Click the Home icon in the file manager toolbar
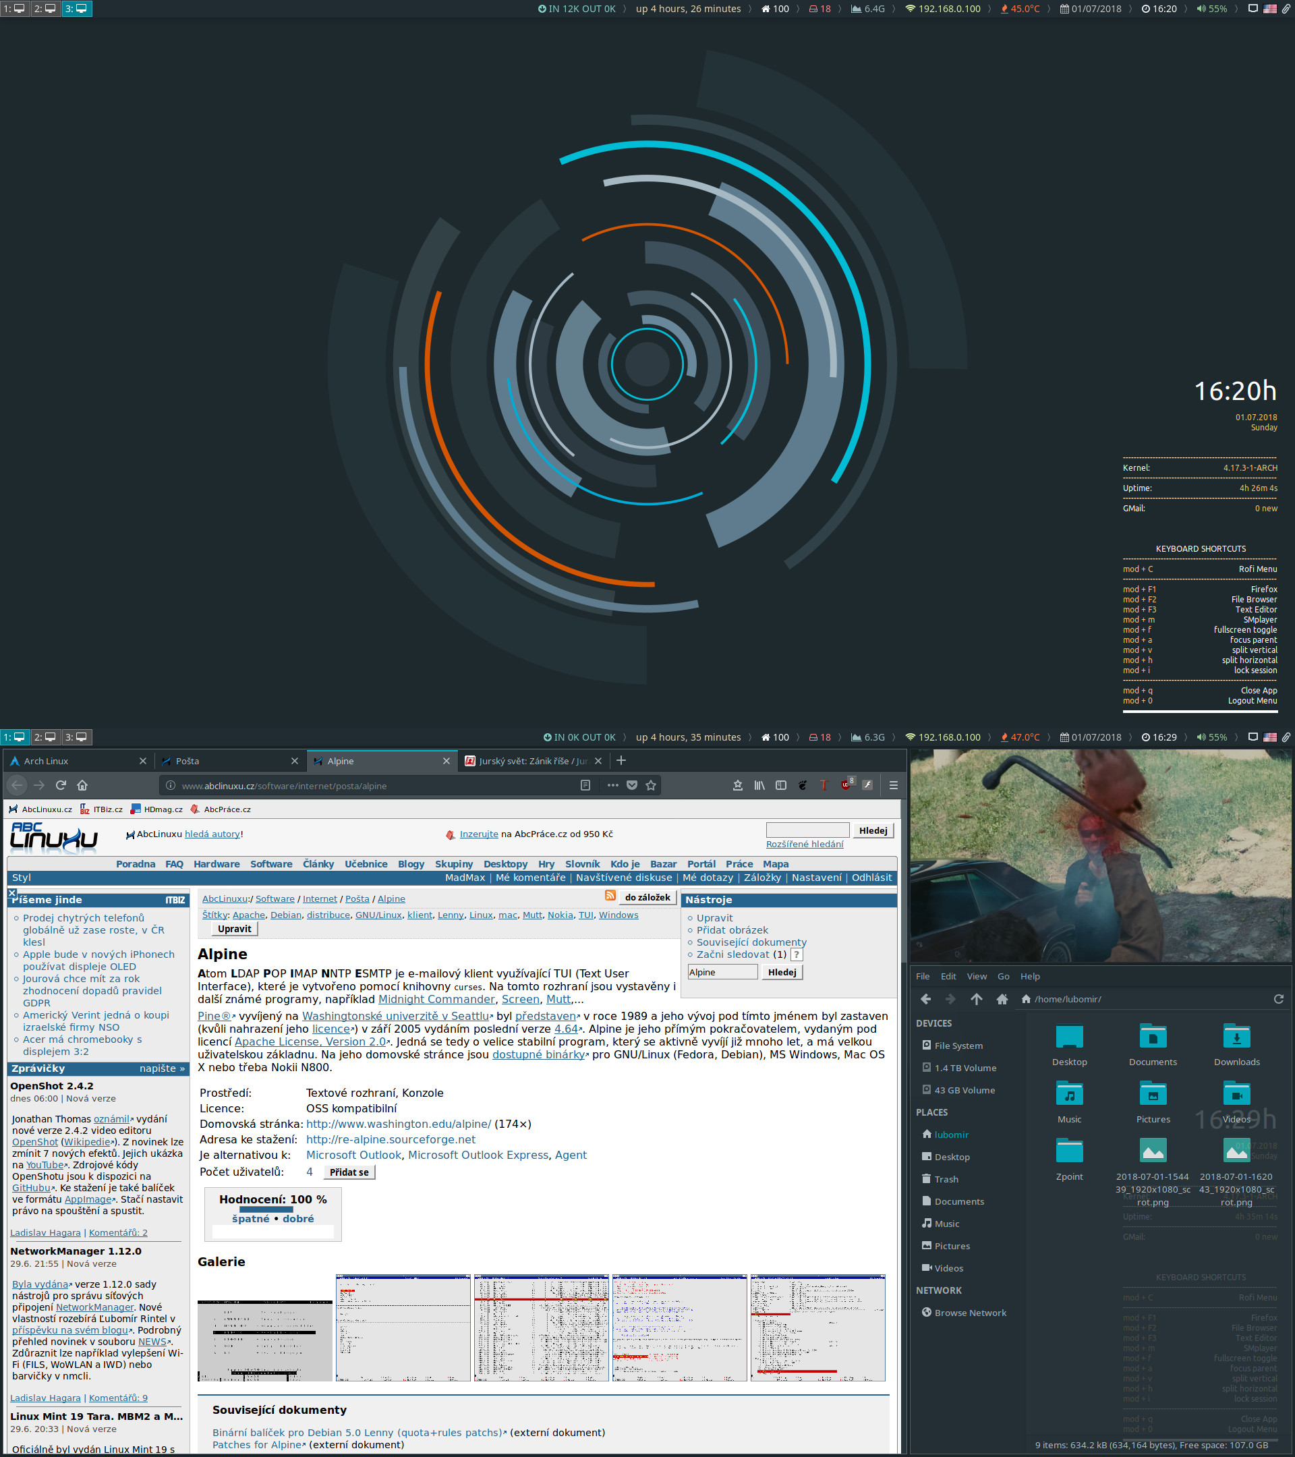 point(1002,1000)
